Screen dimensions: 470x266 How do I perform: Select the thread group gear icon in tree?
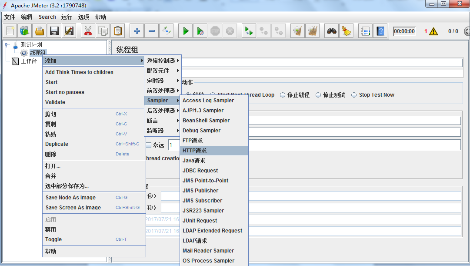tap(24, 53)
